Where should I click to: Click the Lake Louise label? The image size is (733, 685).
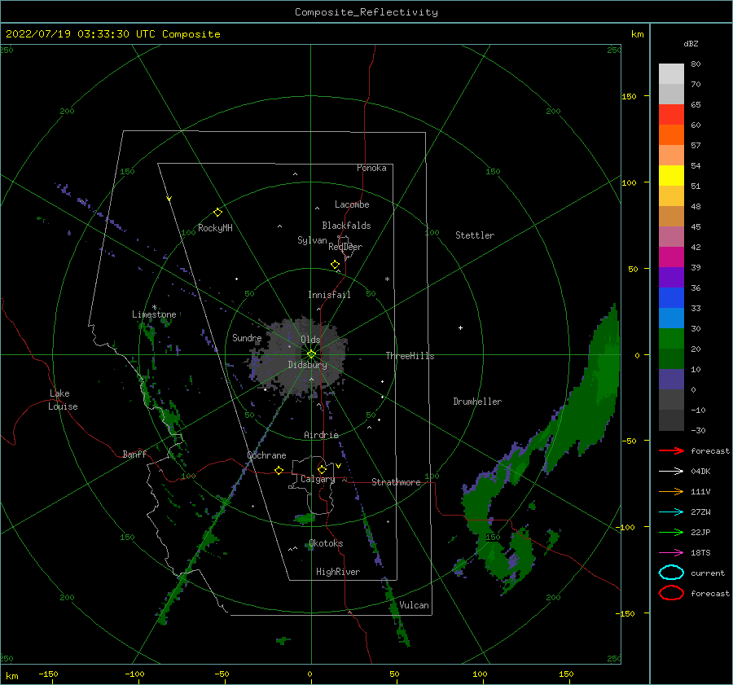point(63,400)
